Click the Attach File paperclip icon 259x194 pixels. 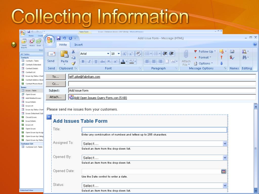186,54
